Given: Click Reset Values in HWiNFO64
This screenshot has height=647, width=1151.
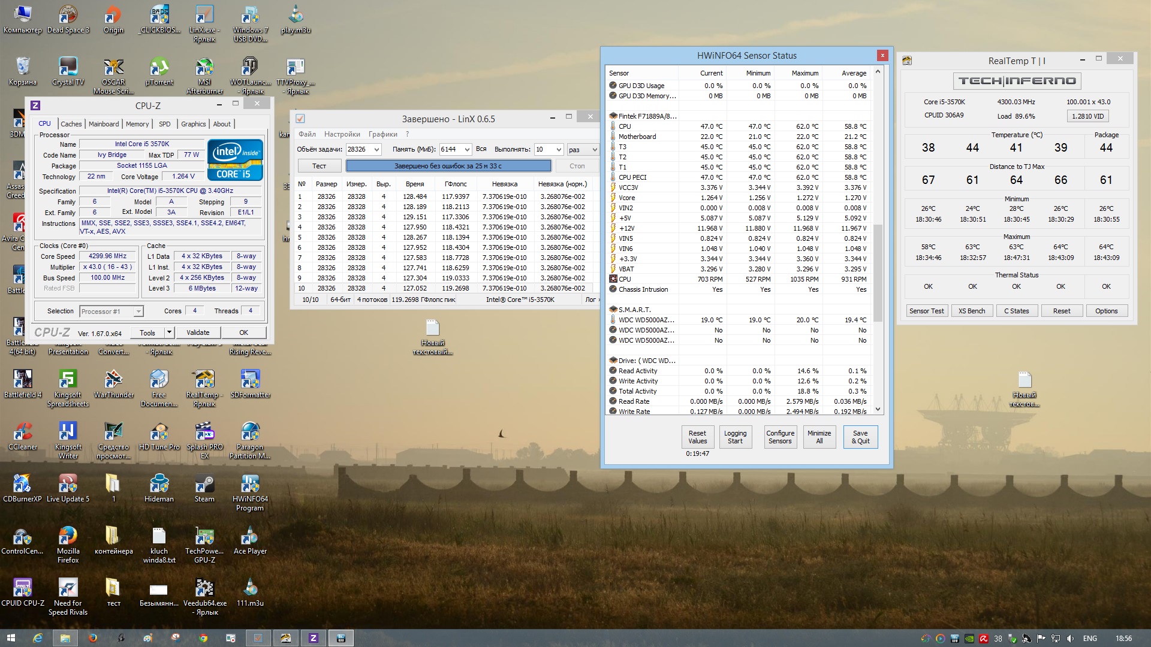Looking at the screenshot, I should click(x=697, y=437).
